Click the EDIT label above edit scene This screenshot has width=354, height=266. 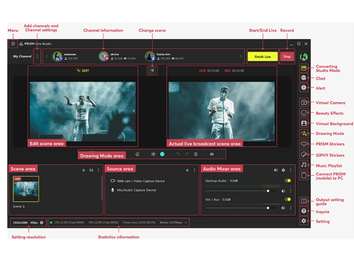pos(83,70)
